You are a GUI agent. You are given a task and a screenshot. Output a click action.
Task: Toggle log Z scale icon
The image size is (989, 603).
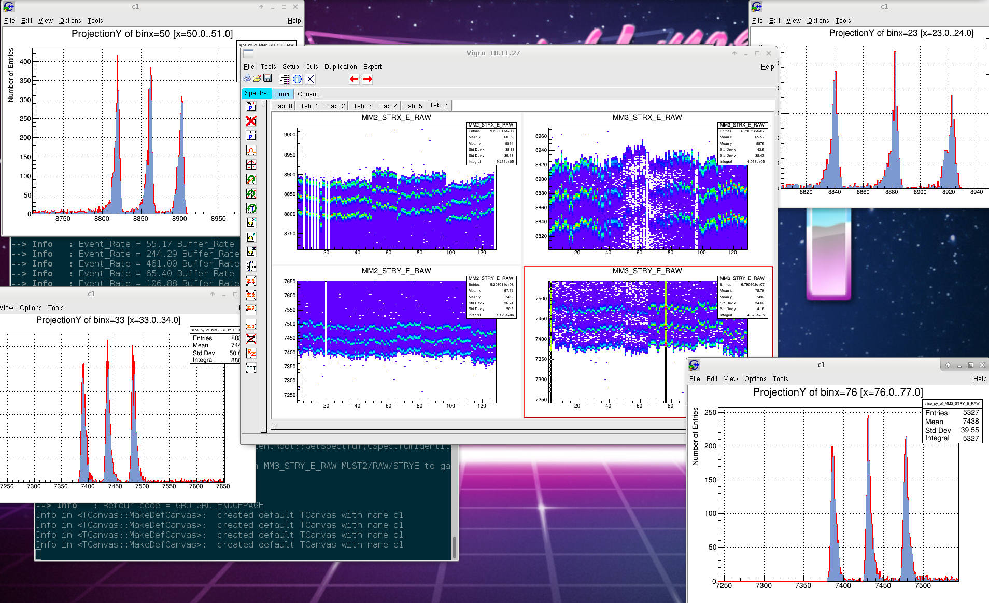click(x=251, y=252)
